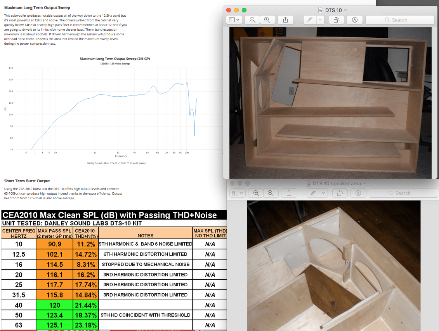Open highlight dropdown in DTS 10 speaker area window
This screenshot has width=439, height=331.
tap(324, 193)
